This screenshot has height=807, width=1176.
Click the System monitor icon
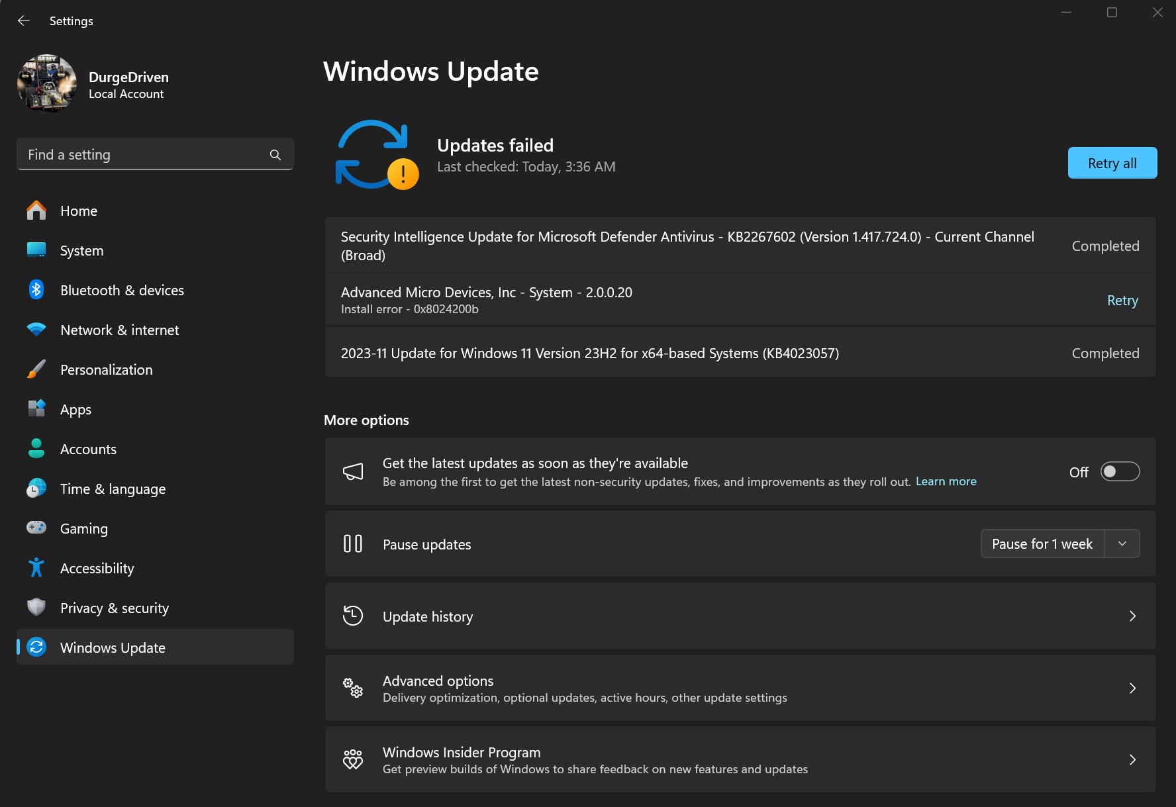(x=36, y=250)
